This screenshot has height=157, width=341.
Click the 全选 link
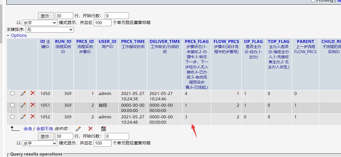point(28,129)
